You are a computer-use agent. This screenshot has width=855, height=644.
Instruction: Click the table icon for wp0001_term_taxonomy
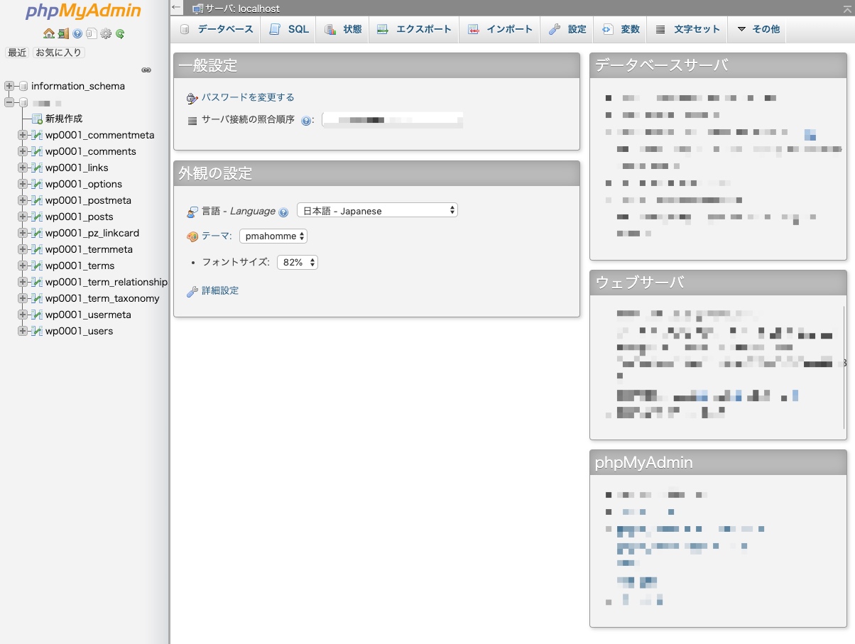coord(38,298)
